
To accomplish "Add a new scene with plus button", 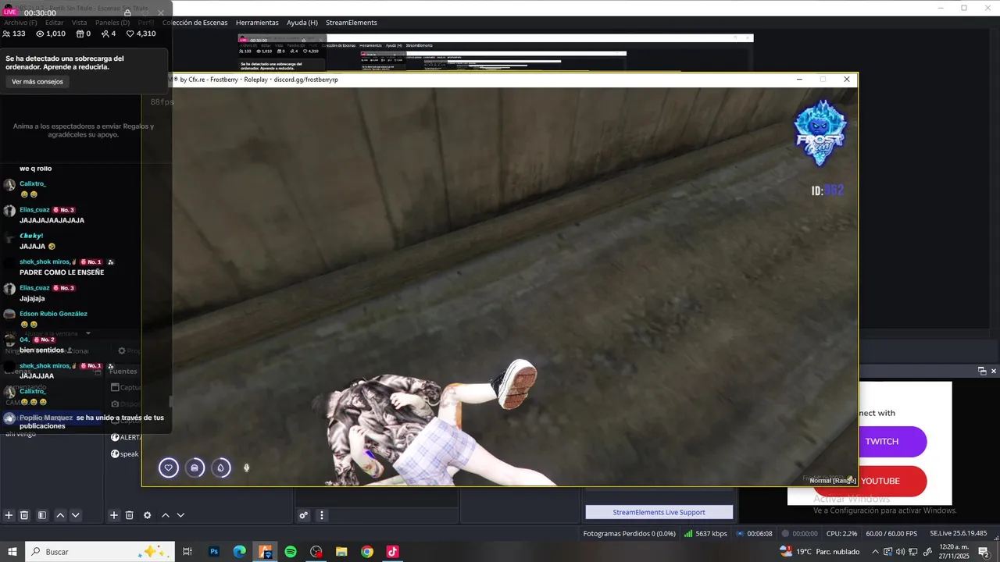I will pos(9,515).
